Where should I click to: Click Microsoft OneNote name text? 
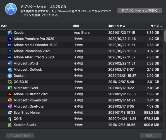point(28,106)
